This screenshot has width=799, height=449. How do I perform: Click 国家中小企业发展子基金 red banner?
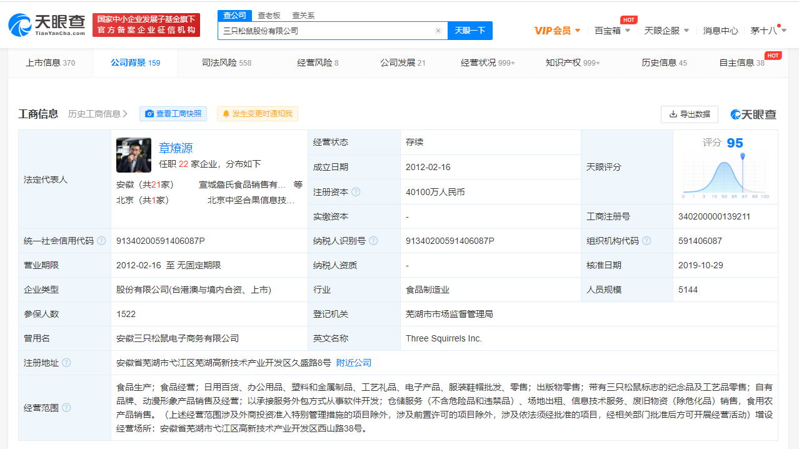[146, 25]
